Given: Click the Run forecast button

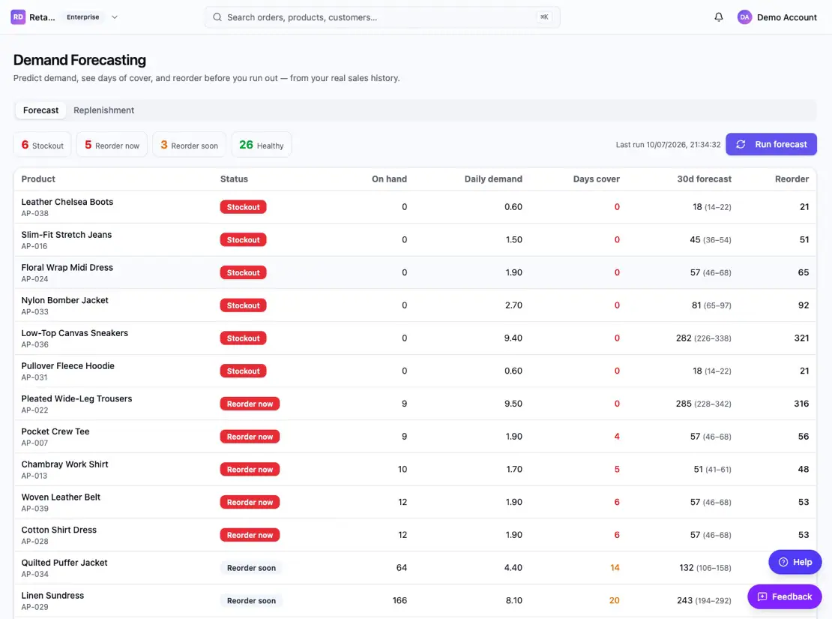Looking at the screenshot, I should coord(771,145).
